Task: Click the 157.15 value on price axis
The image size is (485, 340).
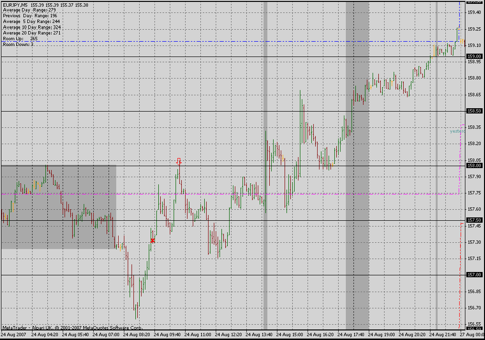Action: click(474, 259)
